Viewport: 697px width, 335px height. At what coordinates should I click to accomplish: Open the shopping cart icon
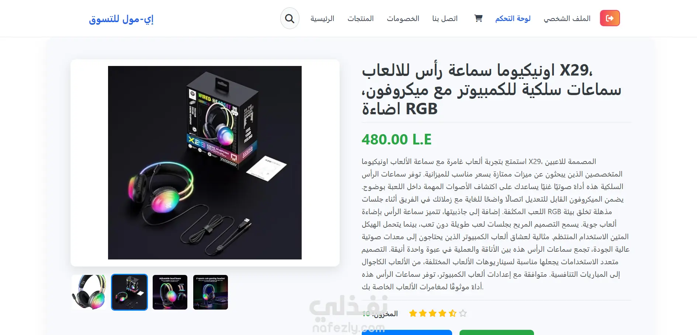[x=478, y=18]
